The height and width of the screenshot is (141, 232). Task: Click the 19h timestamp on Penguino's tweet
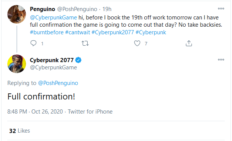(x=107, y=9)
